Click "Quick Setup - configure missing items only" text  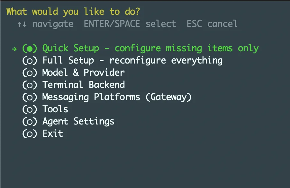coord(150,48)
